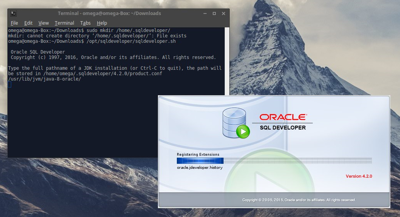This screenshot has height=217, width=400.
Task: Click the Version 4.2.0 label
Action: pos(359,176)
